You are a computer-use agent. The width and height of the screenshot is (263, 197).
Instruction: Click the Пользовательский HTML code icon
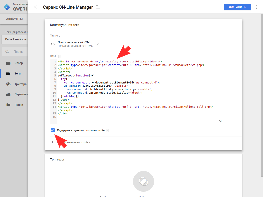(53, 44)
